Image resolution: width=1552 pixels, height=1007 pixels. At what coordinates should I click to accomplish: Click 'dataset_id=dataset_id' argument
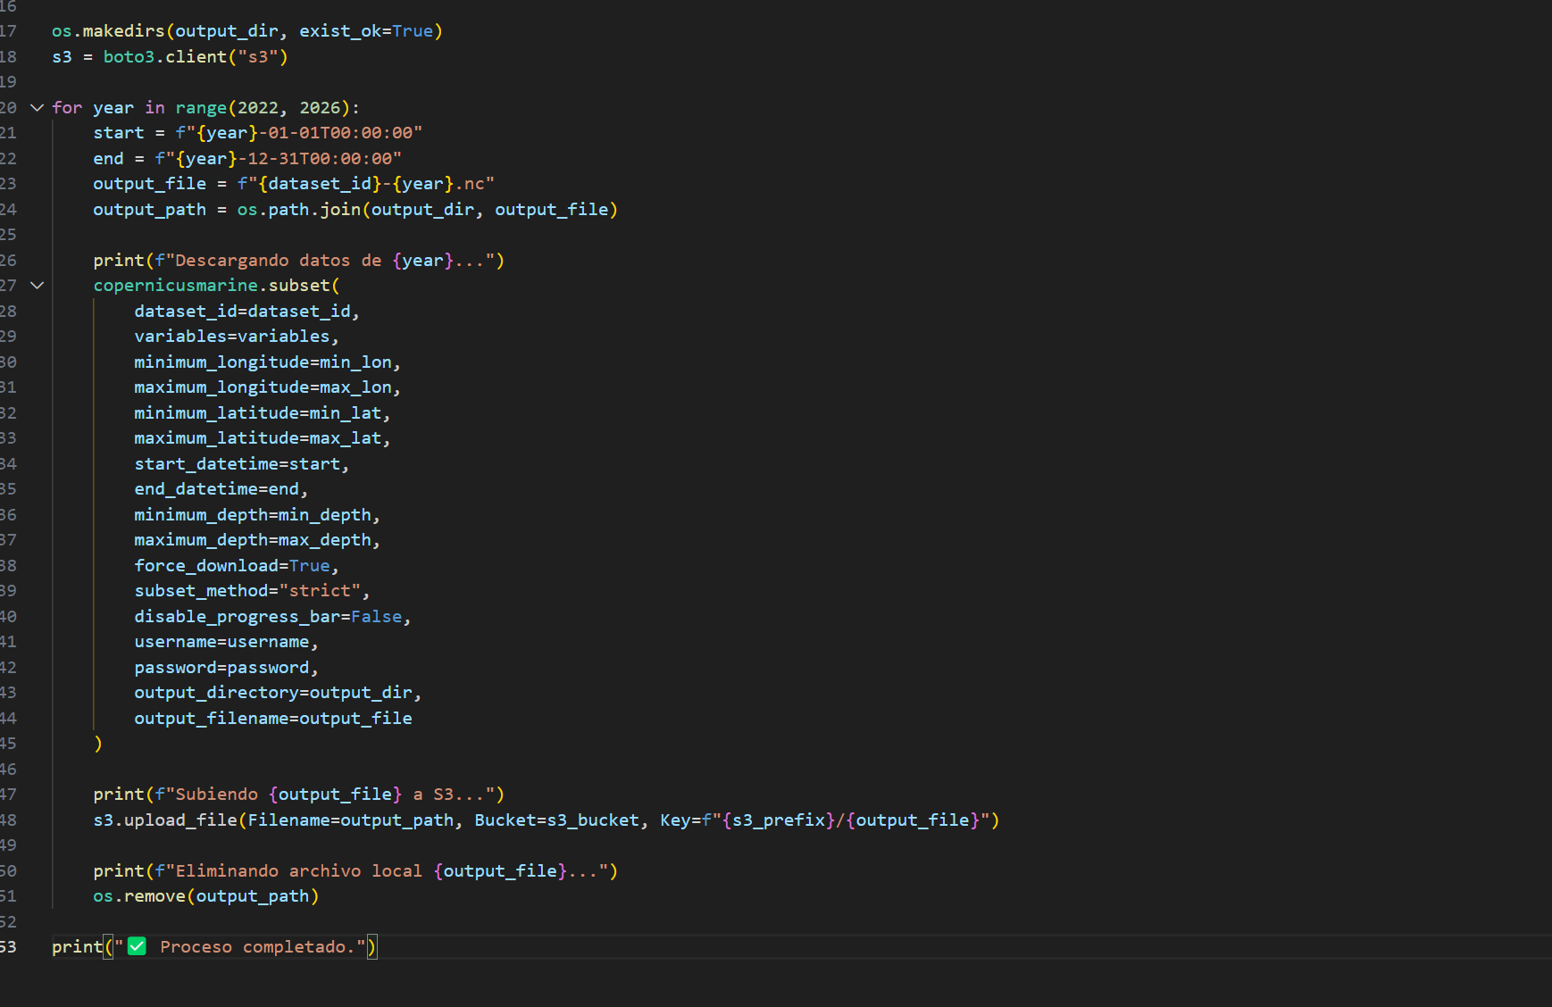(x=243, y=311)
